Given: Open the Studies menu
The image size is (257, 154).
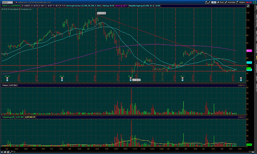Looking at the screenshot, I should tap(241, 2).
